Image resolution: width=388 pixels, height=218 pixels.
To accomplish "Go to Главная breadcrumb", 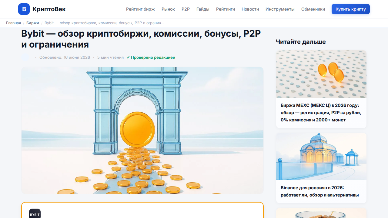I will 13,23.
